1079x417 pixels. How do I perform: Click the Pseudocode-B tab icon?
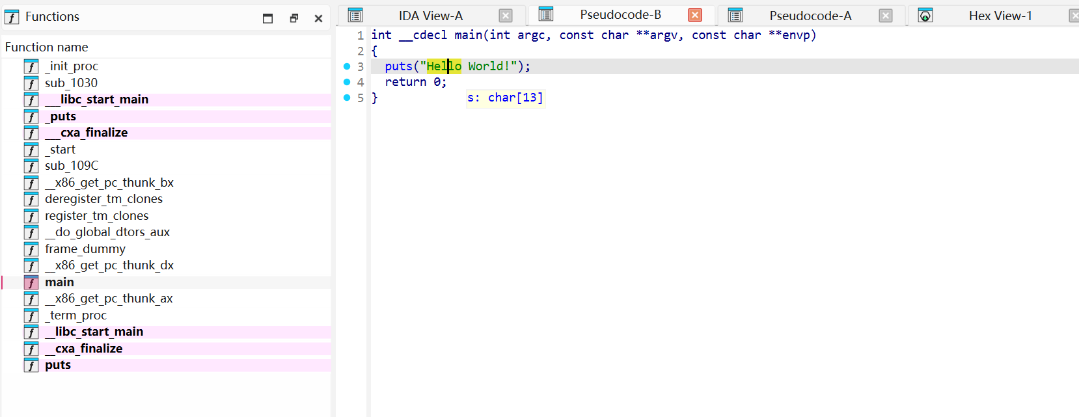pyautogui.click(x=546, y=14)
